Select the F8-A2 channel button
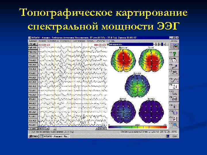Image resolution: width=207 pixels, height=155 pixels. 33,95
